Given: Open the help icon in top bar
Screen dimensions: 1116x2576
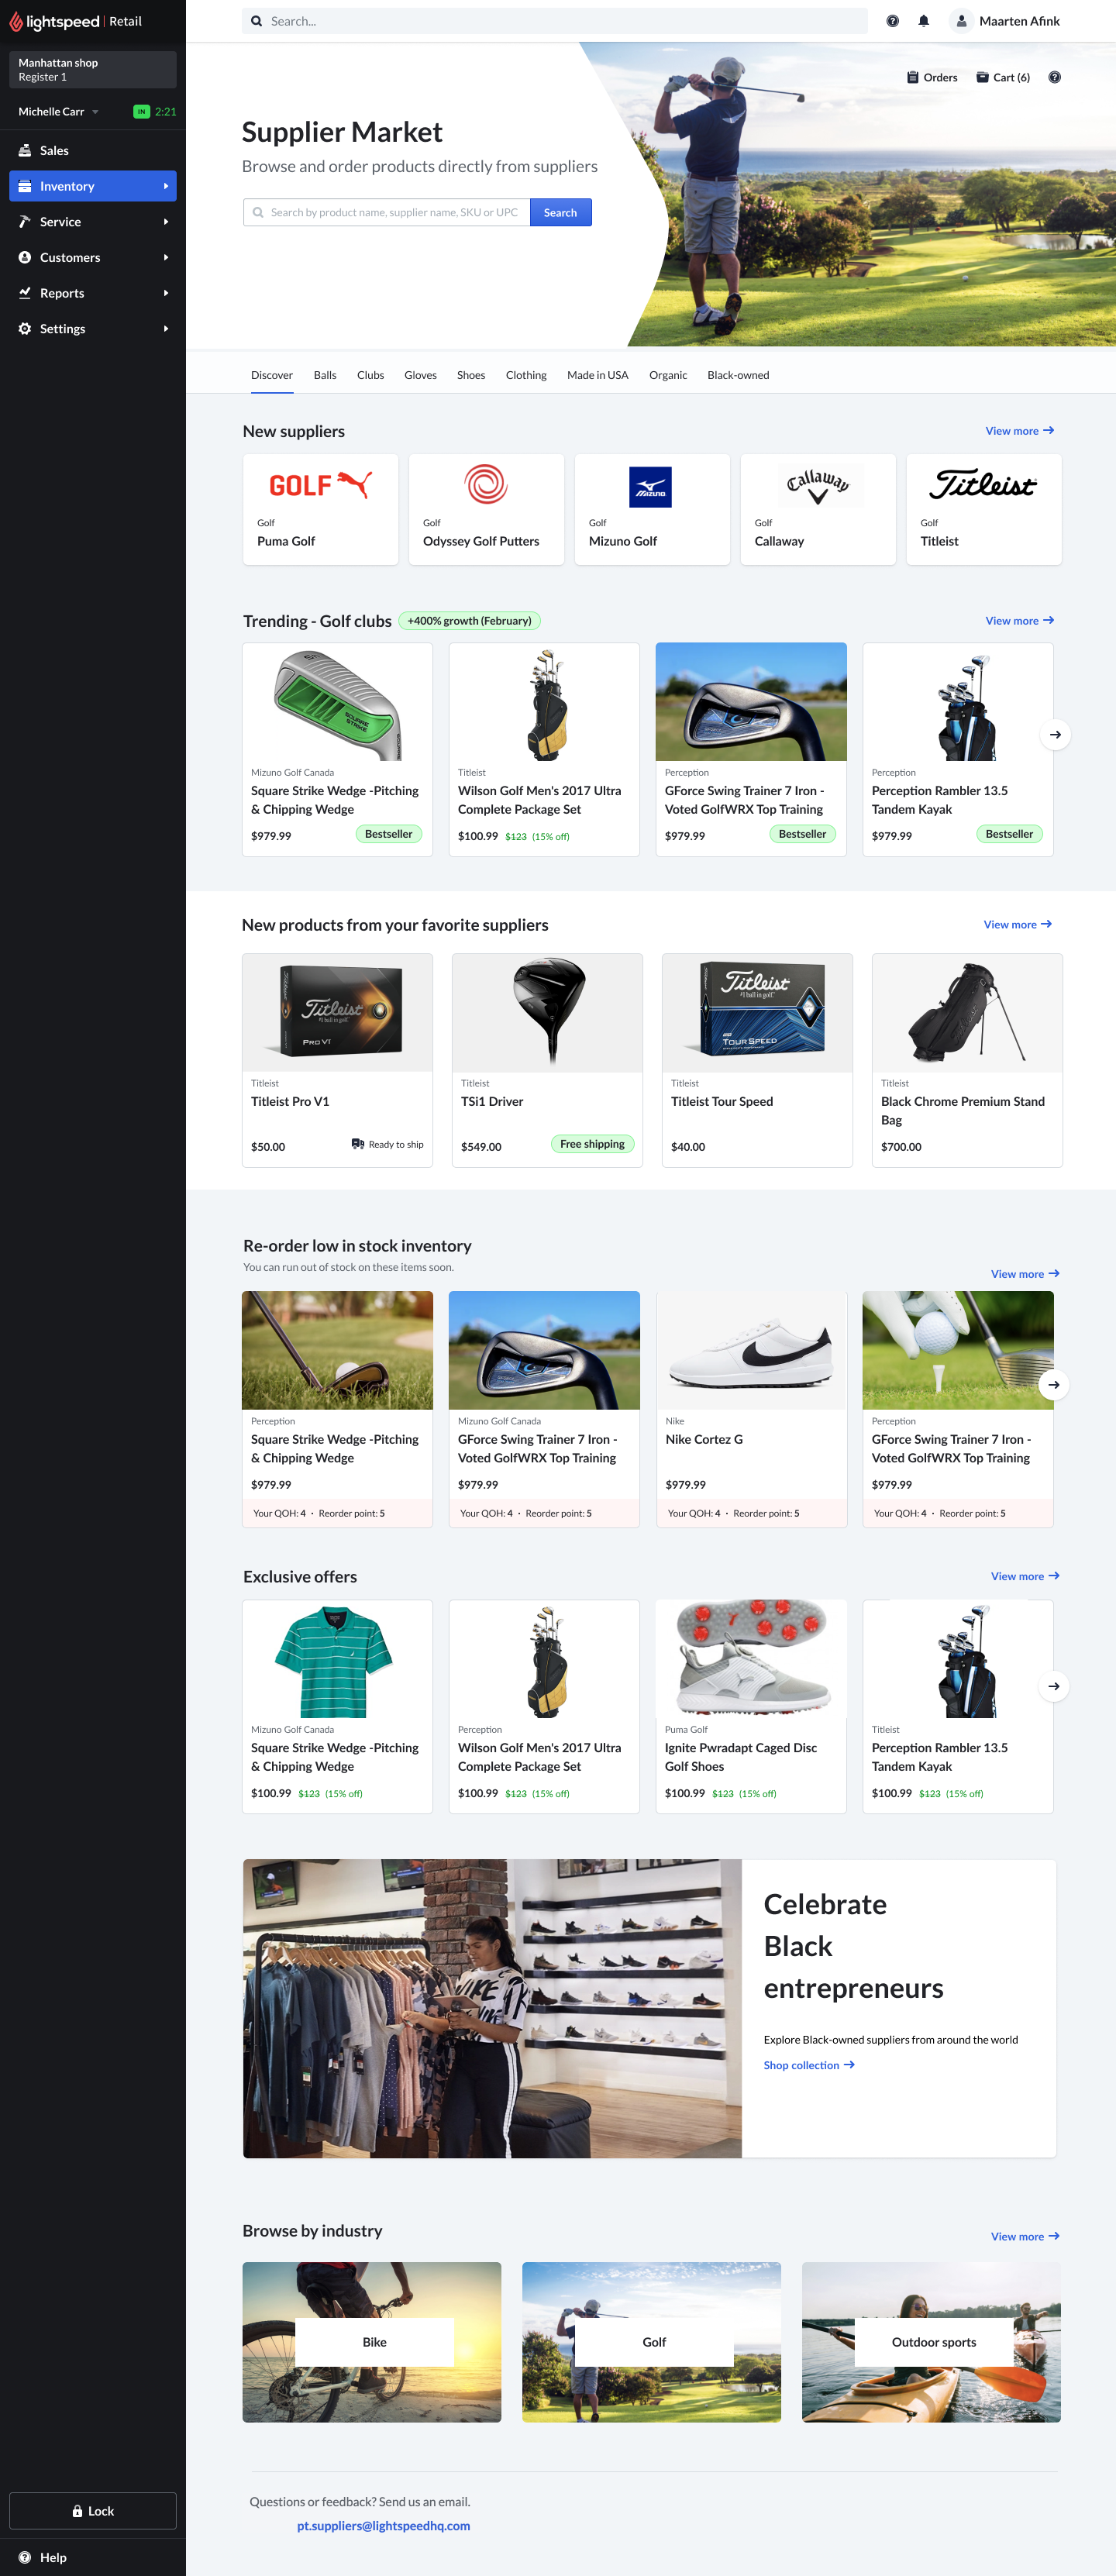Looking at the screenshot, I should pyautogui.click(x=892, y=21).
